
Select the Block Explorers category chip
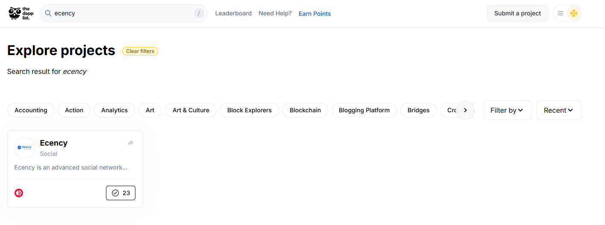[250, 110]
